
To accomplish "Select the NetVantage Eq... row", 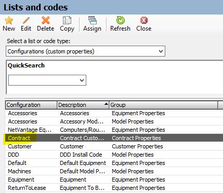I will pyautogui.click(x=114, y=130).
